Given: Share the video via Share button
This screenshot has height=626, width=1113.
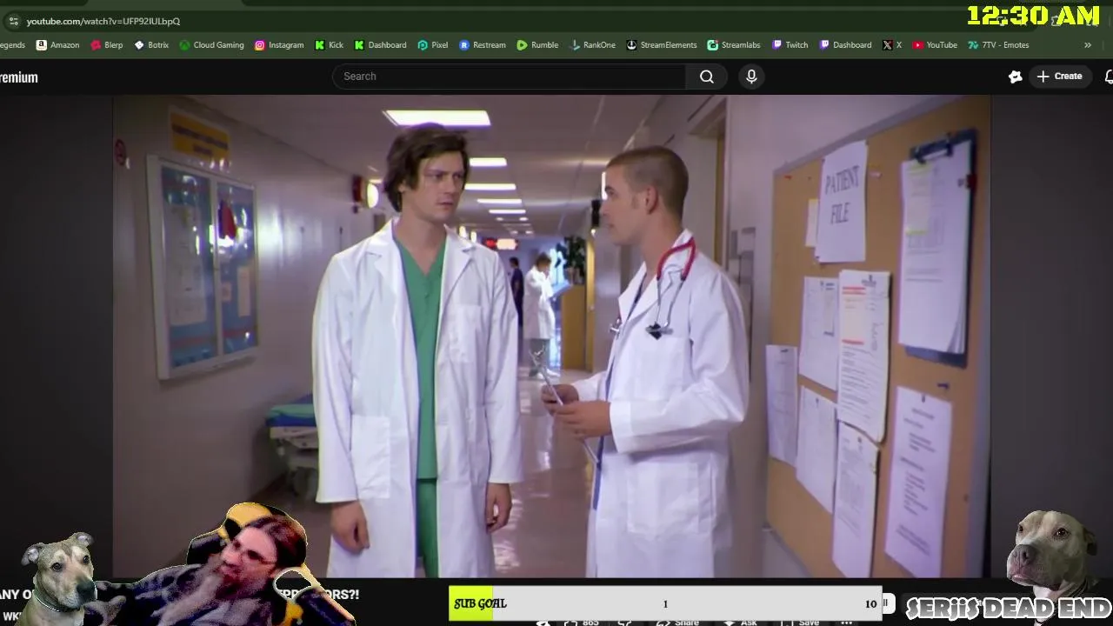Looking at the screenshot, I should 677,623.
